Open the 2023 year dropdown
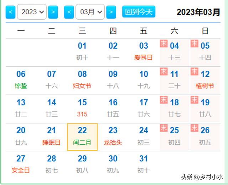This screenshot has width=228, height=185. (x=32, y=12)
